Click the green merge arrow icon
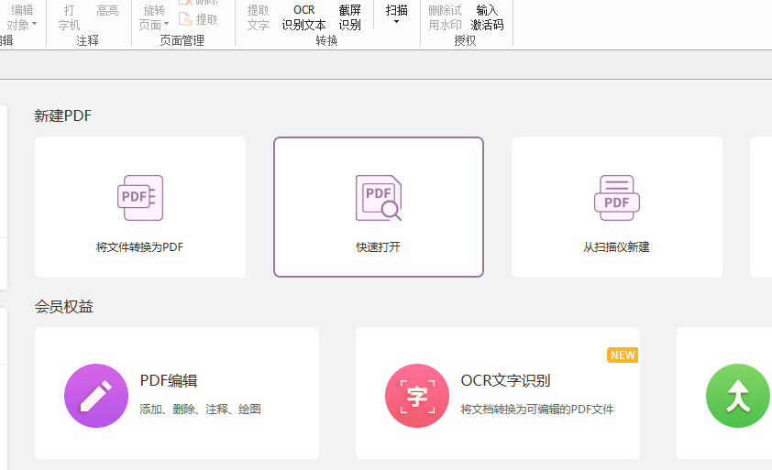This screenshot has height=470, width=772. pos(738,396)
